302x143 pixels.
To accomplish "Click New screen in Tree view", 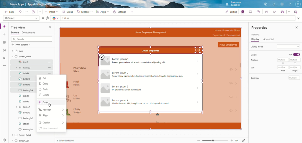I will [x=21, y=44].
